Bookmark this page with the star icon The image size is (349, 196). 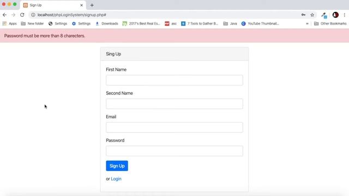(312, 15)
